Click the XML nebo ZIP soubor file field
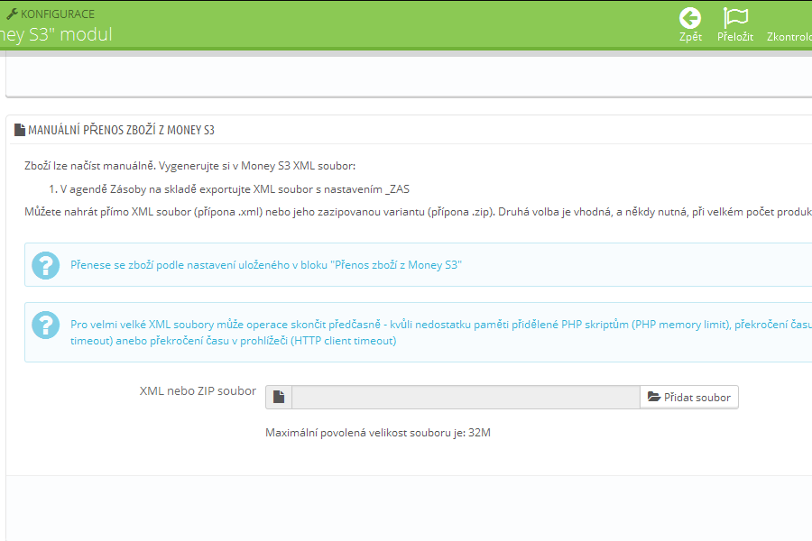 [x=466, y=397]
